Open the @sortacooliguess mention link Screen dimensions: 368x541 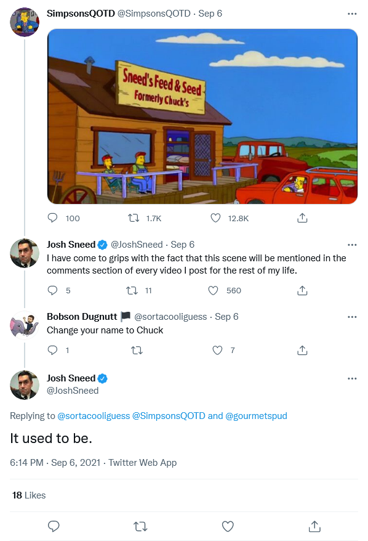[x=94, y=416]
